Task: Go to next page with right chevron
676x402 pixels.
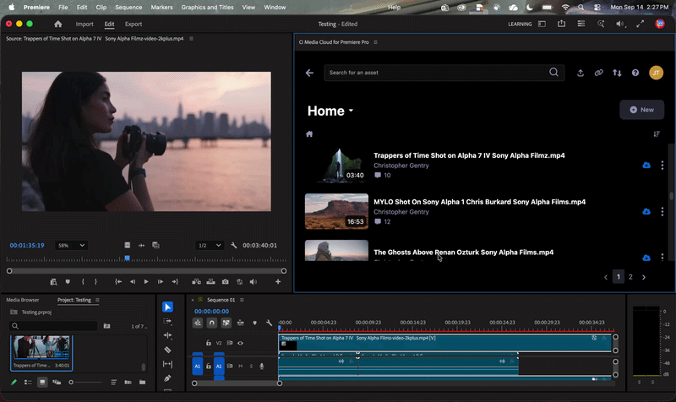Action: pos(644,277)
